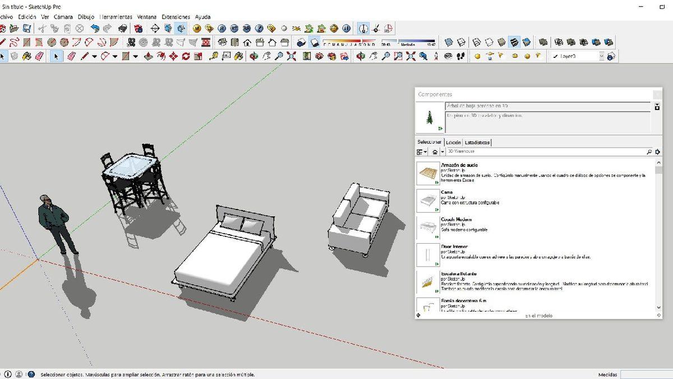Open the Pintar paint bucket tool
This screenshot has height=379, width=673.
coord(27,56)
